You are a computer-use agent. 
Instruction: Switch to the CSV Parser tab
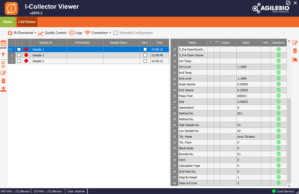point(27,22)
